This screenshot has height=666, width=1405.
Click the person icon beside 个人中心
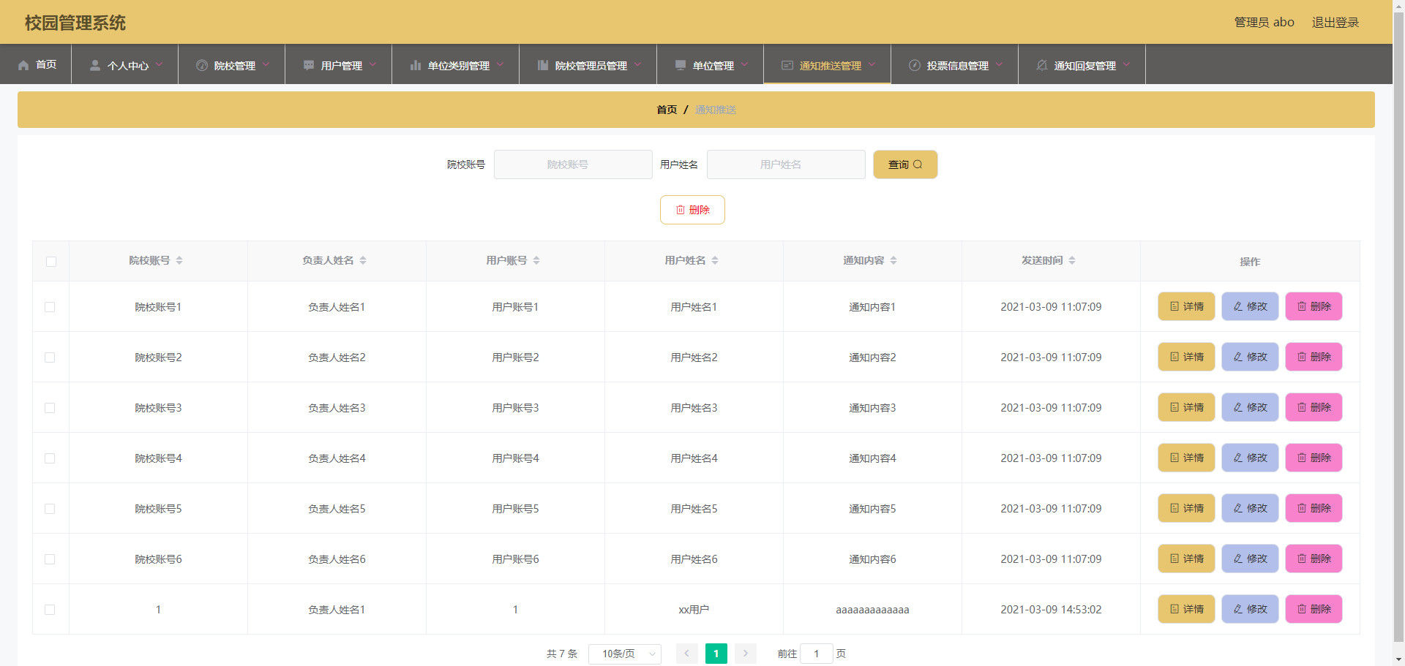(95, 65)
